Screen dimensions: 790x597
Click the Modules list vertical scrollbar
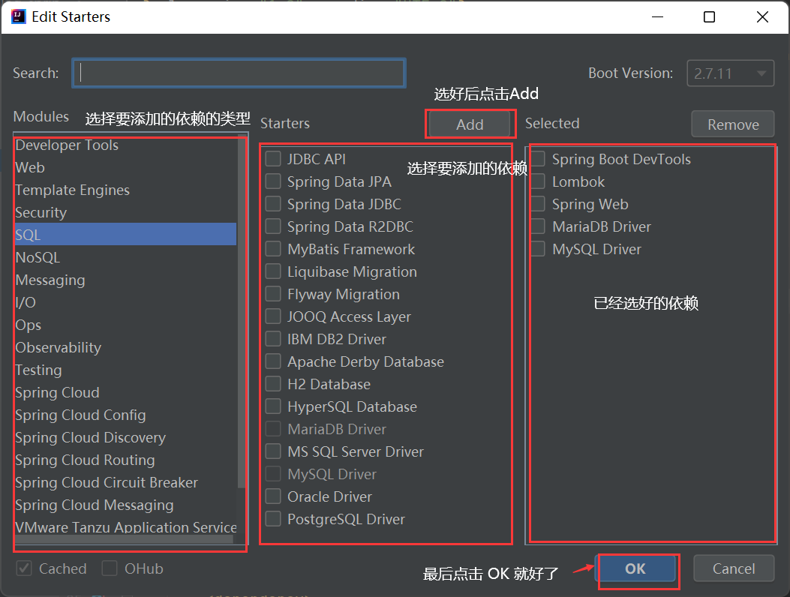point(241,312)
